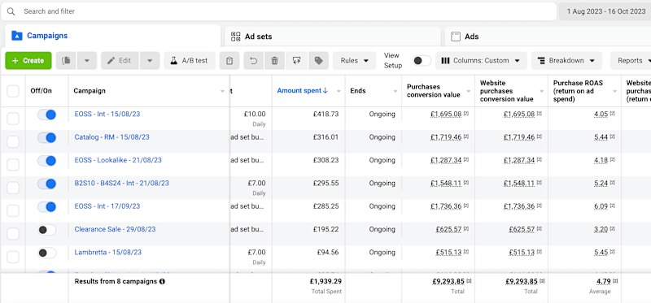651x303 pixels.
Task: Switch to the Campaigns tab
Action: (x=112, y=36)
